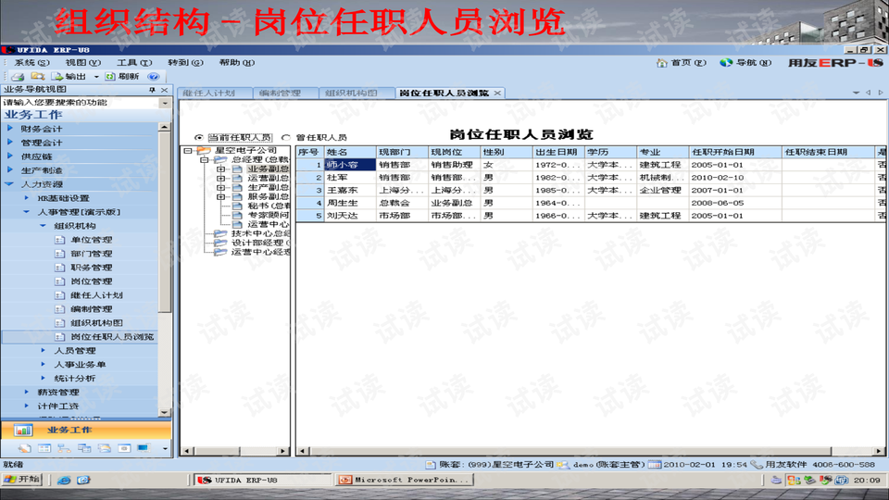The width and height of the screenshot is (889, 500).
Task: Expand the HR基础设置 node
Action: tap(27, 198)
